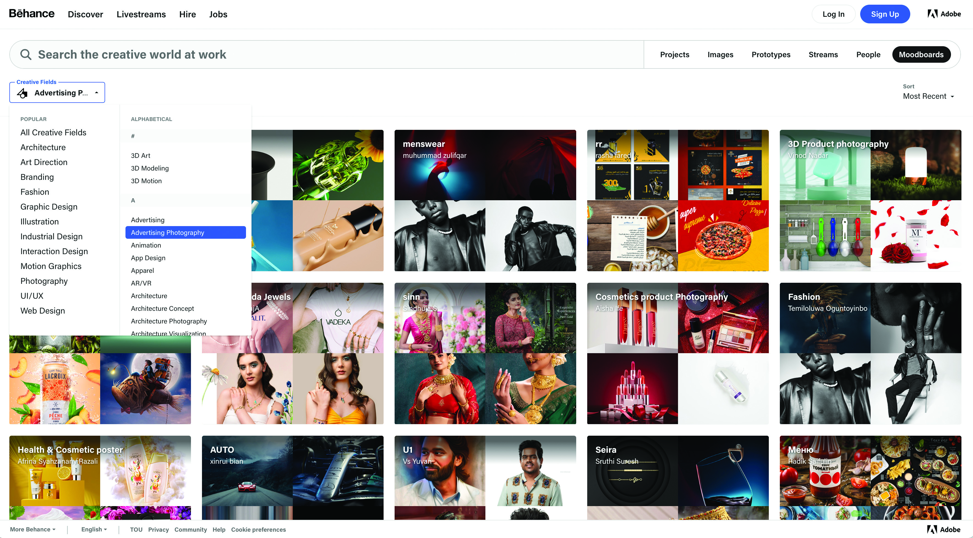973x538 pixels.
Task: Select 3D Art in alphabetical list
Action: click(141, 156)
